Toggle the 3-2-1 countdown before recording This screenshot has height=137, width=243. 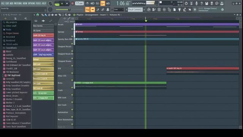(x=98, y=3)
